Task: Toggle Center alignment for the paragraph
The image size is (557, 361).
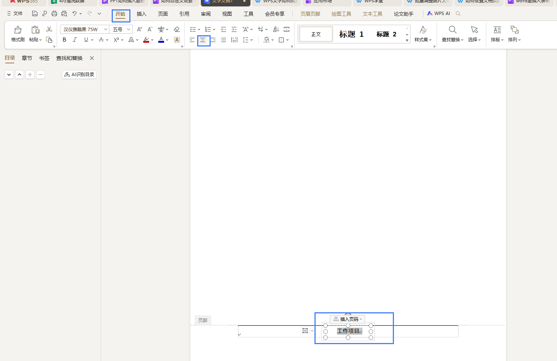Action: [203, 40]
